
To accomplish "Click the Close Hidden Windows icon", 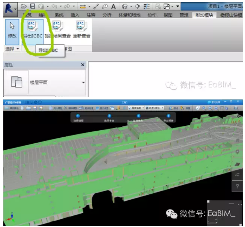I will click(x=158, y=6).
